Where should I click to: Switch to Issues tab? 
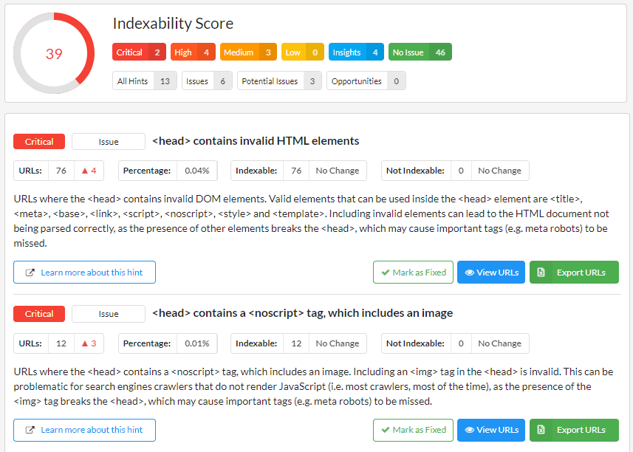click(x=207, y=81)
